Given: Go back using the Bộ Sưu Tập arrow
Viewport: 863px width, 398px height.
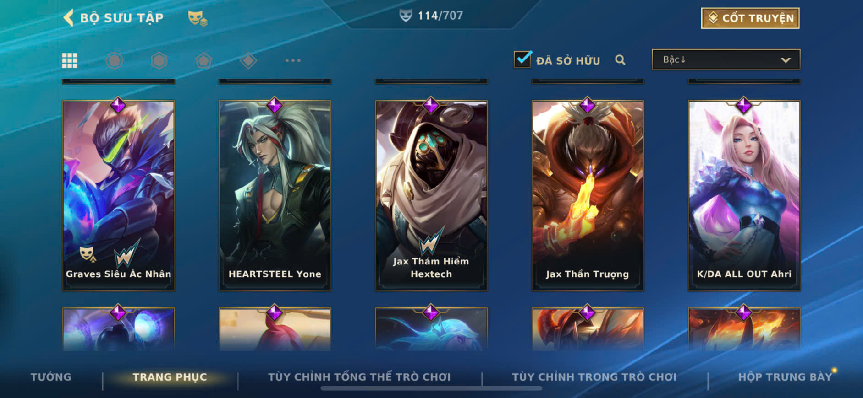Looking at the screenshot, I should 68,18.
